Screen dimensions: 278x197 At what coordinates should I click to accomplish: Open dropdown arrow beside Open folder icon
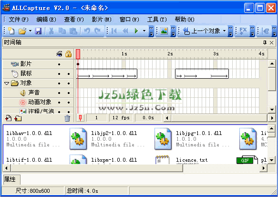(30, 31)
